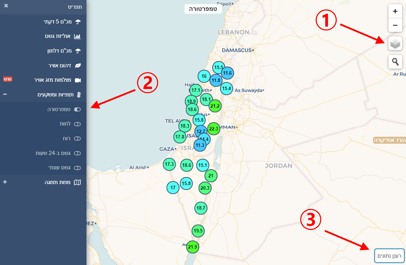Click the thermometer icon for תצפיות ומשקעים
Screen dimensions: 406x265
click(78, 95)
